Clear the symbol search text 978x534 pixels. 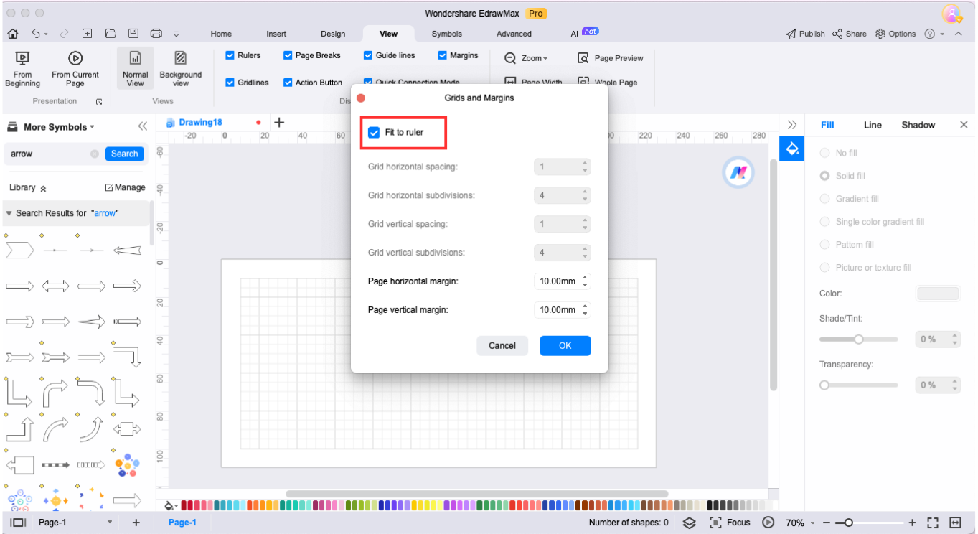[x=95, y=154]
